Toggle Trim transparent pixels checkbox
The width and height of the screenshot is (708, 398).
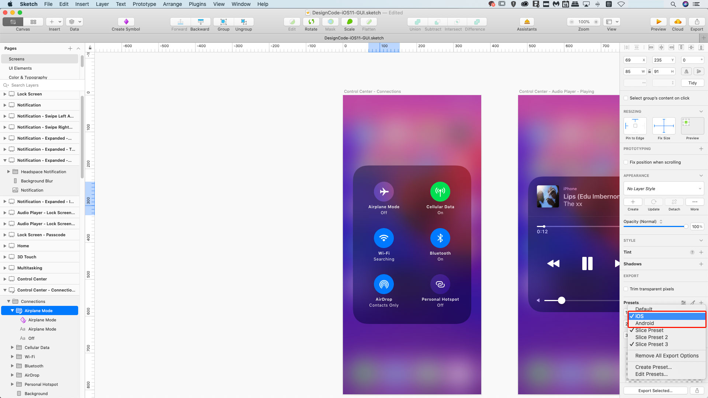[x=626, y=289]
